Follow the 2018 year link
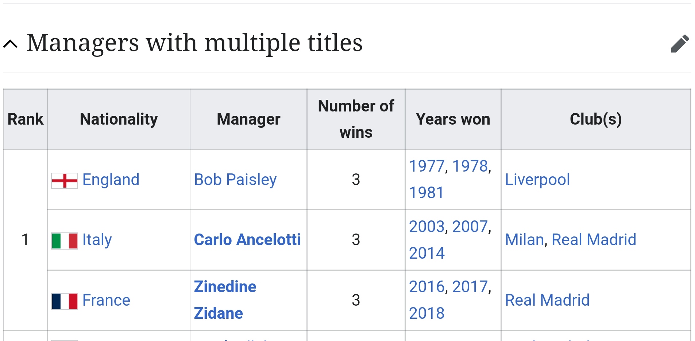Screen dimensions: 695x341 [427, 313]
